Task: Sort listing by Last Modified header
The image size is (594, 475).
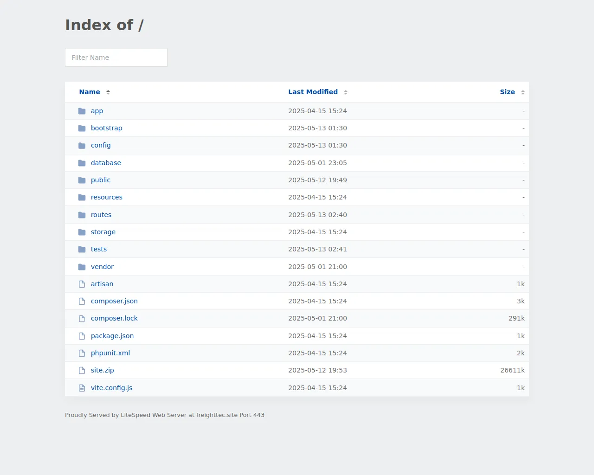Action: pos(313,92)
